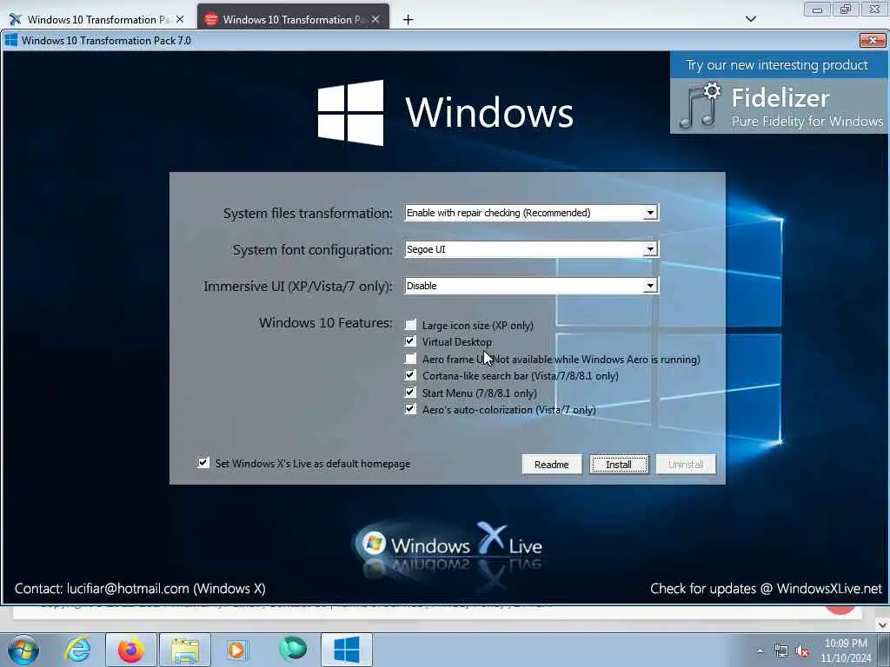Click the Windows flag logo in header

coord(350,112)
